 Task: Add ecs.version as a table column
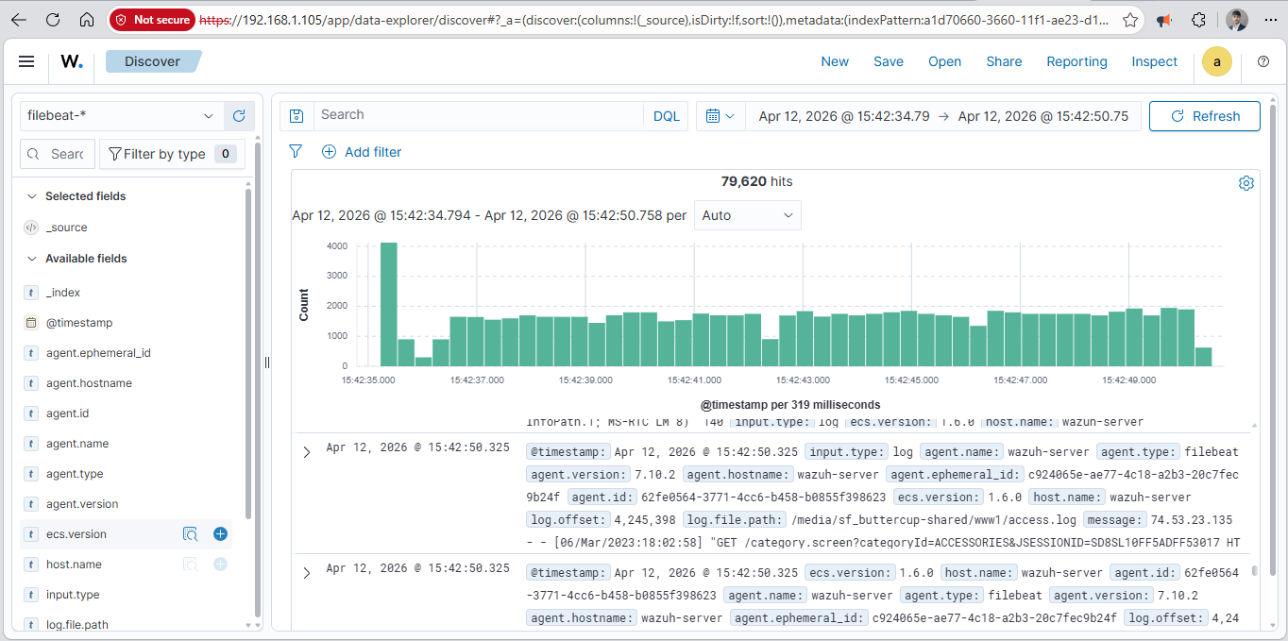tap(220, 533)
